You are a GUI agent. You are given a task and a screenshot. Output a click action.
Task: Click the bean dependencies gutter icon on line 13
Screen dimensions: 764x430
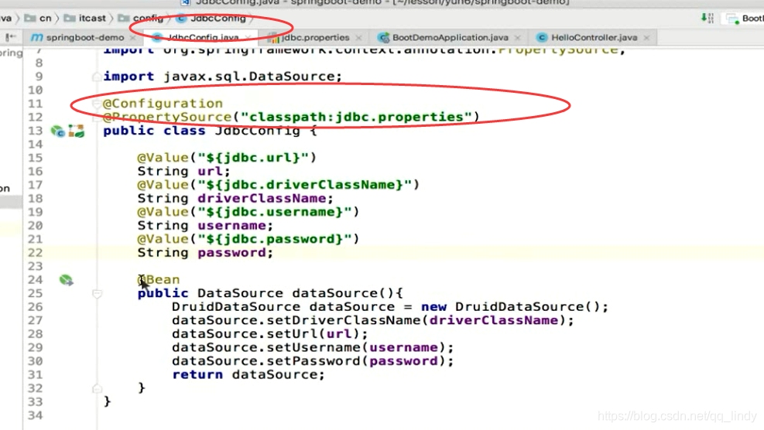point(76,131)
